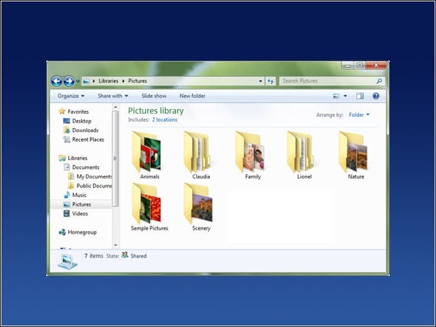Open Recent Places in Favorites

88,140
